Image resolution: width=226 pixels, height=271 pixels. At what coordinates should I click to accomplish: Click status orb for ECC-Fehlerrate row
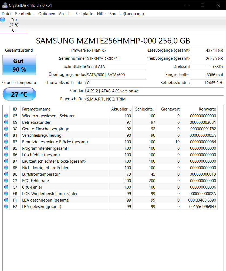6,180
